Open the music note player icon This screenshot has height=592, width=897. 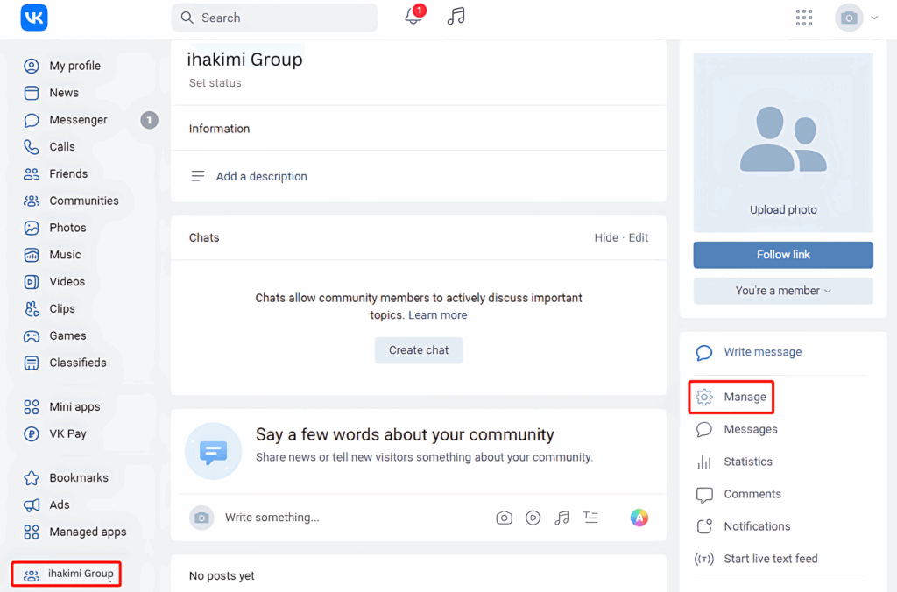pyautogui.click(x=456, y=17)
